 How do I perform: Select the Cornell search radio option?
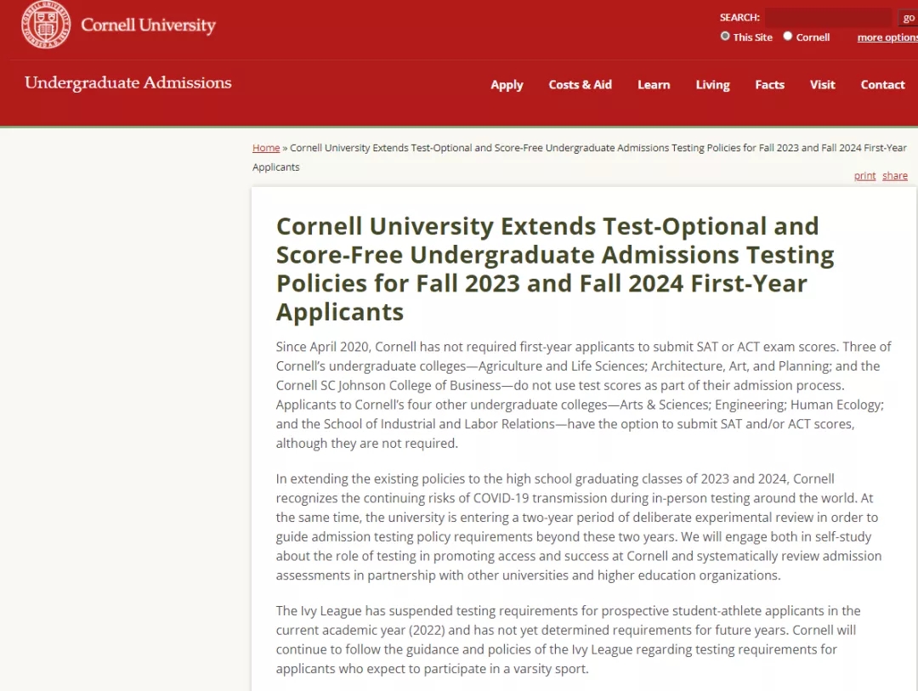(x=787, y=37)
